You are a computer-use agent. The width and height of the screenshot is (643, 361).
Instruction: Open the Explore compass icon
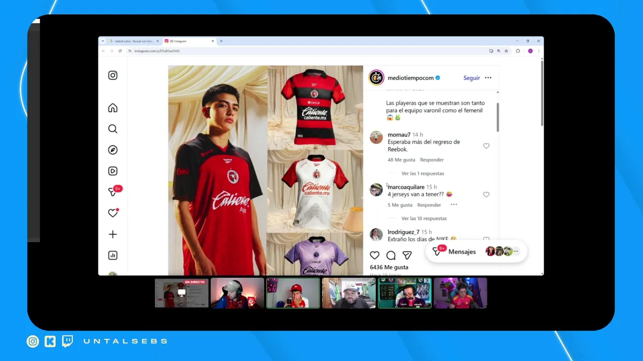pos(113,150)
